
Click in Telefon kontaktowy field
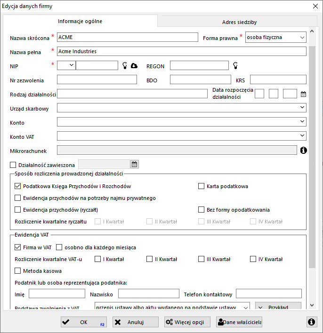coord(269,293)
